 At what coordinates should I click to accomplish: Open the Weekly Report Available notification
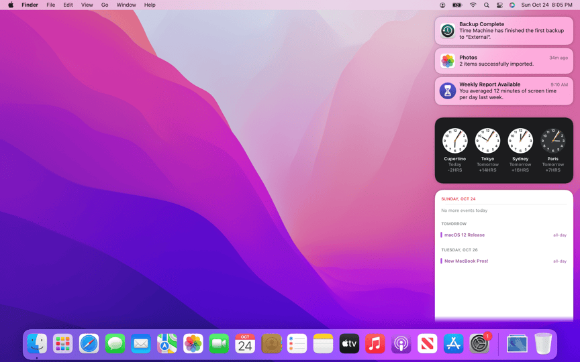[x=503, y=91]
